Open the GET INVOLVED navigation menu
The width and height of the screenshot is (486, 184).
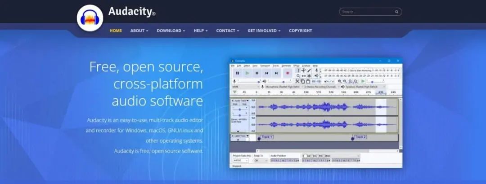(264, 31)
